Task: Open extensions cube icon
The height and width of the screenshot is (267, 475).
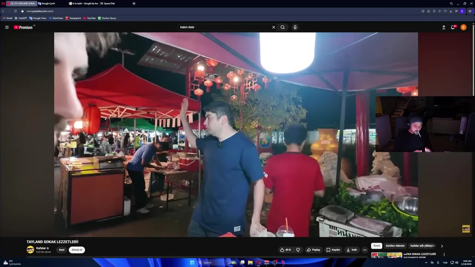Action: pyautogui.click(x=470, y=11)
